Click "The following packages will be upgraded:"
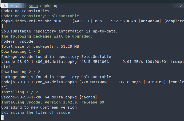Screen dimensions: 184x121 [47, 36]
